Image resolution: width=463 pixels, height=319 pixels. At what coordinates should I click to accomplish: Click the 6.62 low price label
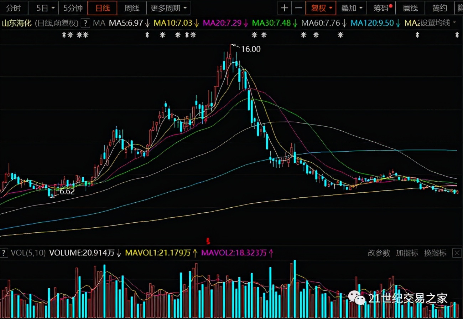click(x=67, y=192)
